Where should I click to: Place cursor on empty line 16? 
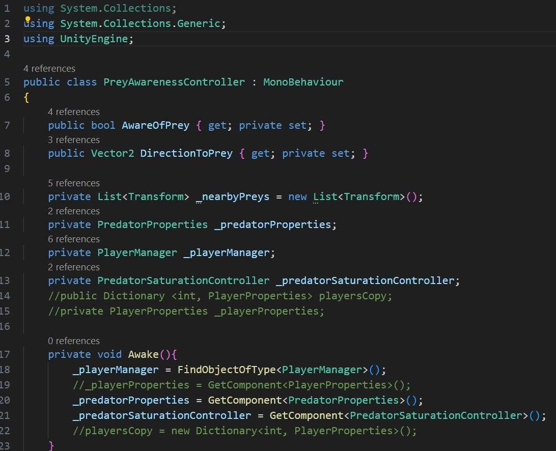[x=204, y=326]
